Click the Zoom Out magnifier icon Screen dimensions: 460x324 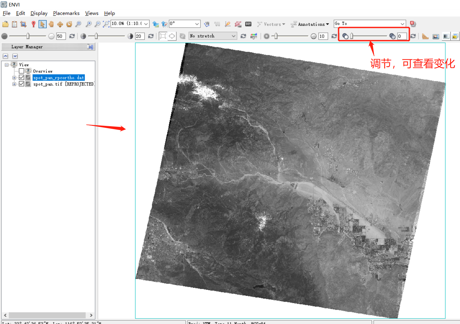pos(97,24)
